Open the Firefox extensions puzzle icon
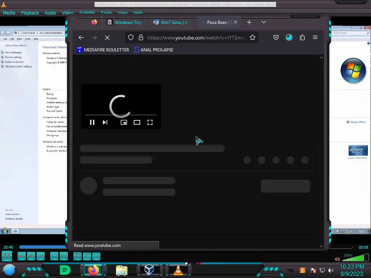This screenshot has width=371, height=278. (x=302, y=37)
